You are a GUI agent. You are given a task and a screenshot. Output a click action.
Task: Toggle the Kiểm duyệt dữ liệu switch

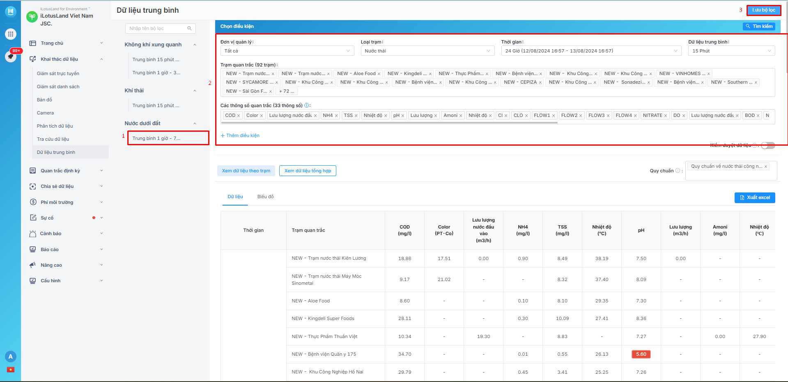pyautogui.click(x=768, y=145)
